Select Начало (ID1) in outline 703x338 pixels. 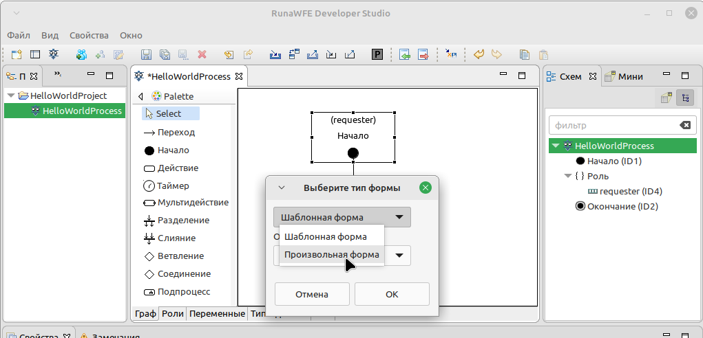pyautogui.click(x=610, y=161)
